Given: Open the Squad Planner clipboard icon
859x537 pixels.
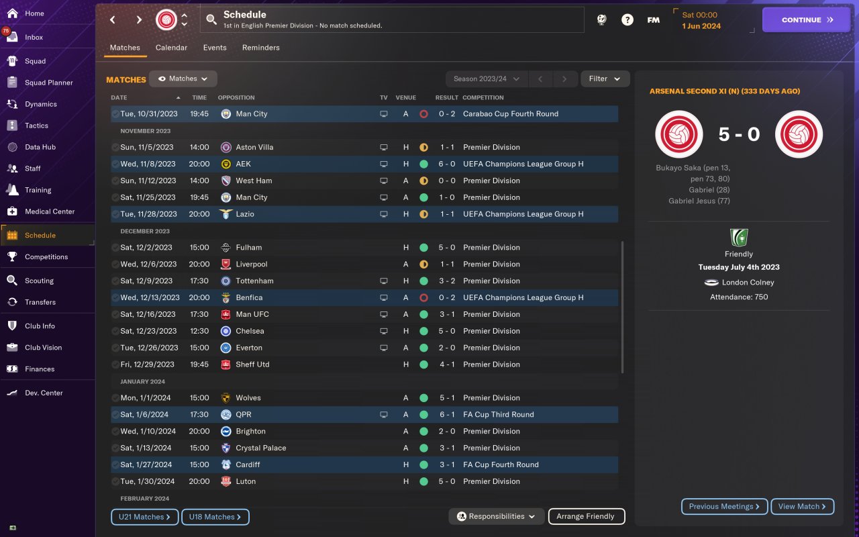Looking at the screenshot, I should tap(12, 83).
